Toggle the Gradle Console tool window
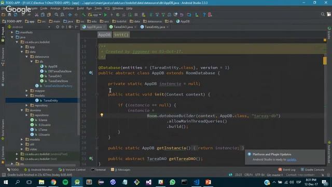 click(312, 170)
